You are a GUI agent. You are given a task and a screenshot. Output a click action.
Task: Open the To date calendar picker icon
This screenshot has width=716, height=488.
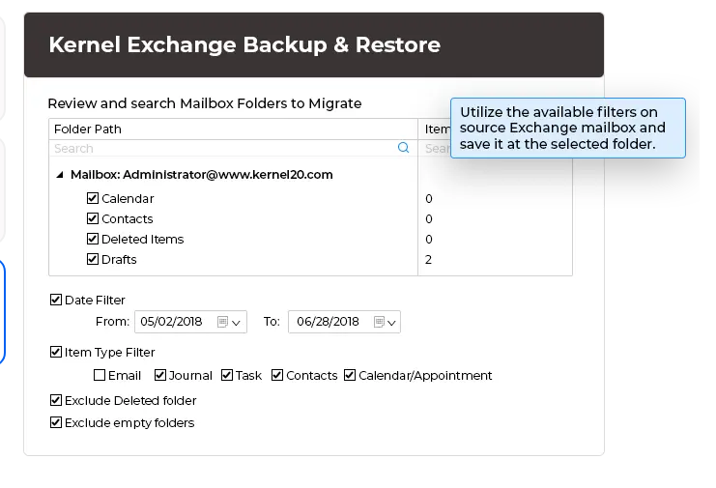tap(380, 322)
